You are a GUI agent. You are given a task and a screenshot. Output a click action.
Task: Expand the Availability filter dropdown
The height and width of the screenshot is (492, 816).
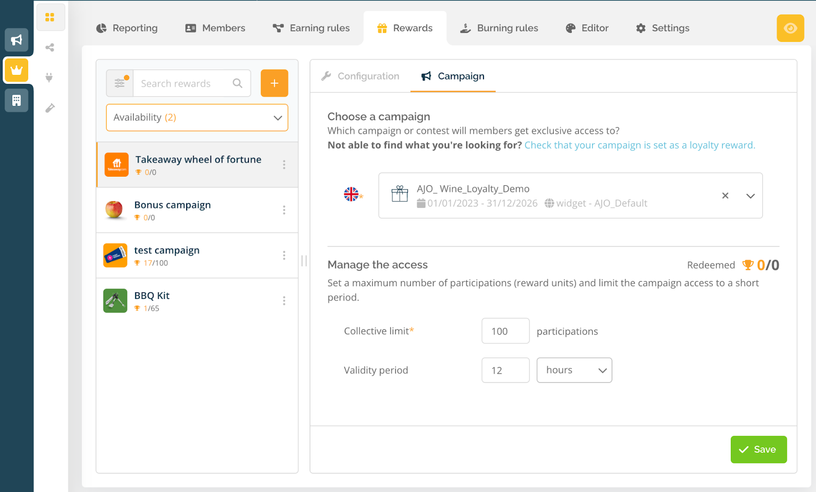(x=197, y=118)
